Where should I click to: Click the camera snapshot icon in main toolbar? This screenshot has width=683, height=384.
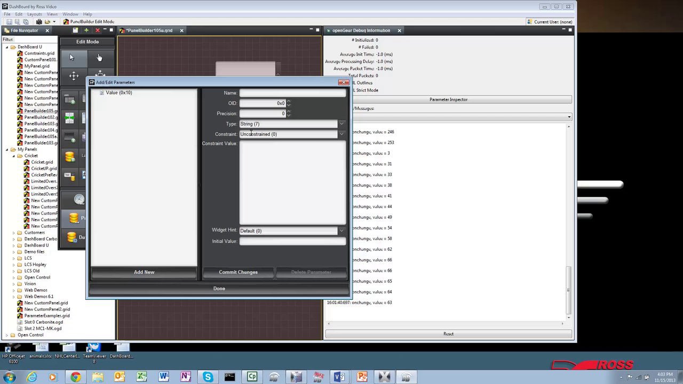click(x=39, y=22)
